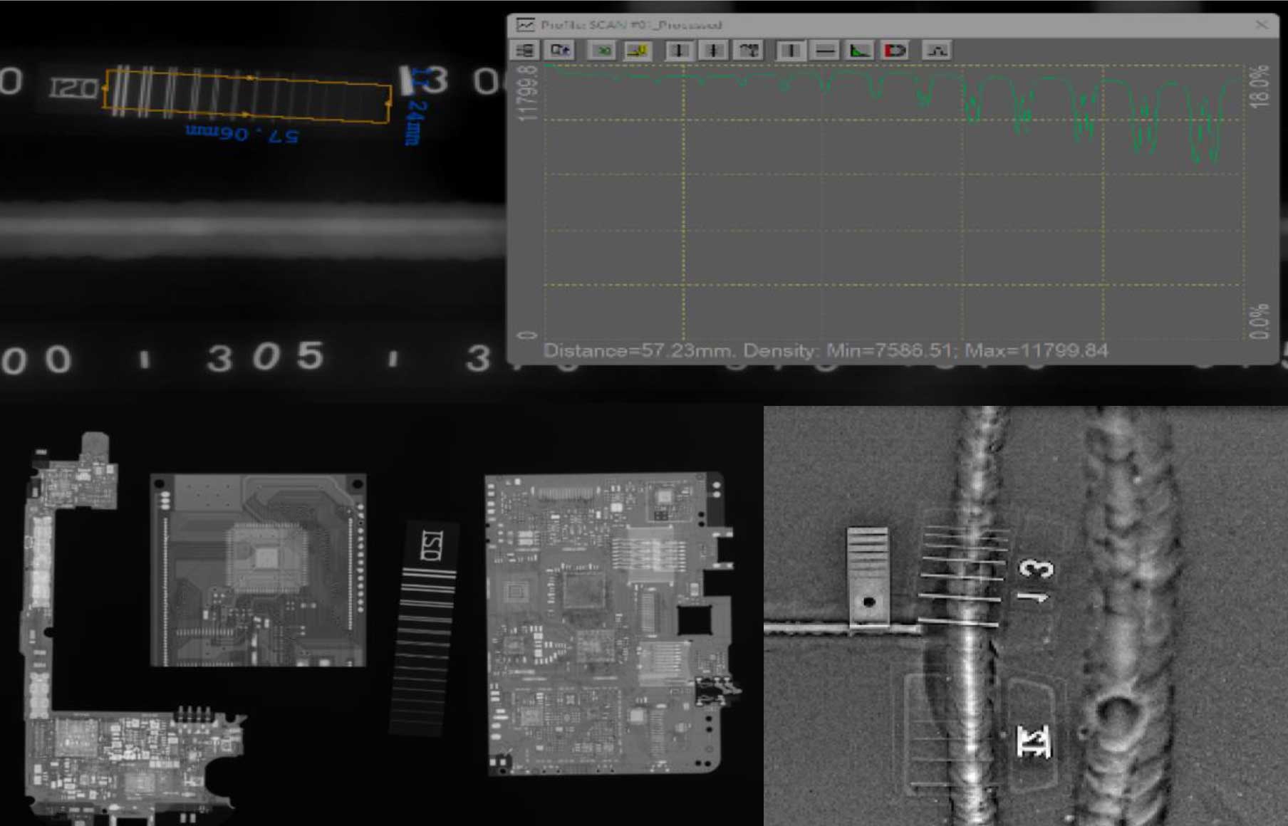Click the left-edge handle of orange ROI box
This screenshot has width=1288, height=826.
click(x=105, y=88)
